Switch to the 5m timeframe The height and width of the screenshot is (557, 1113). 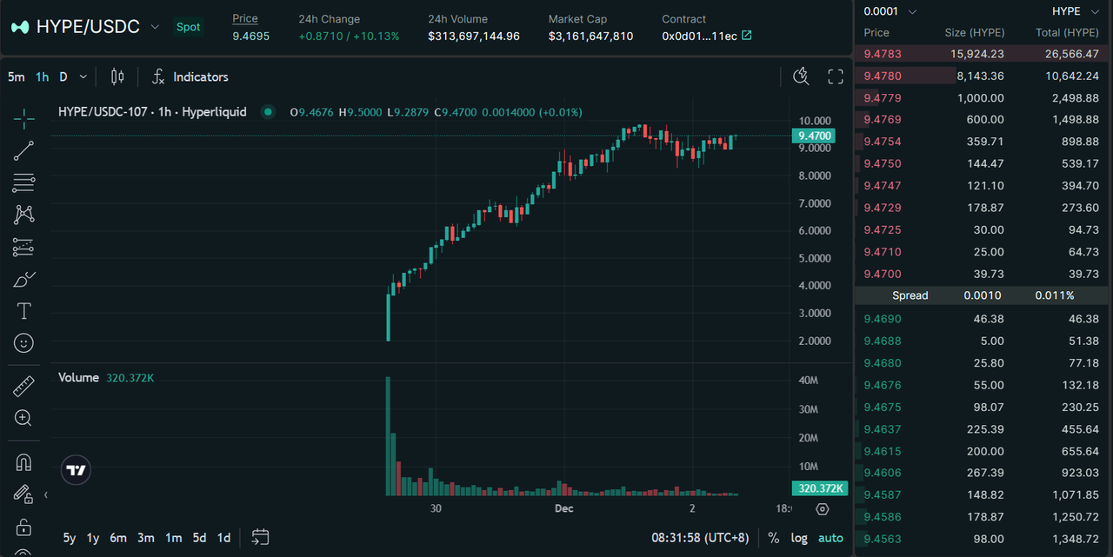(x=17, y=76)
